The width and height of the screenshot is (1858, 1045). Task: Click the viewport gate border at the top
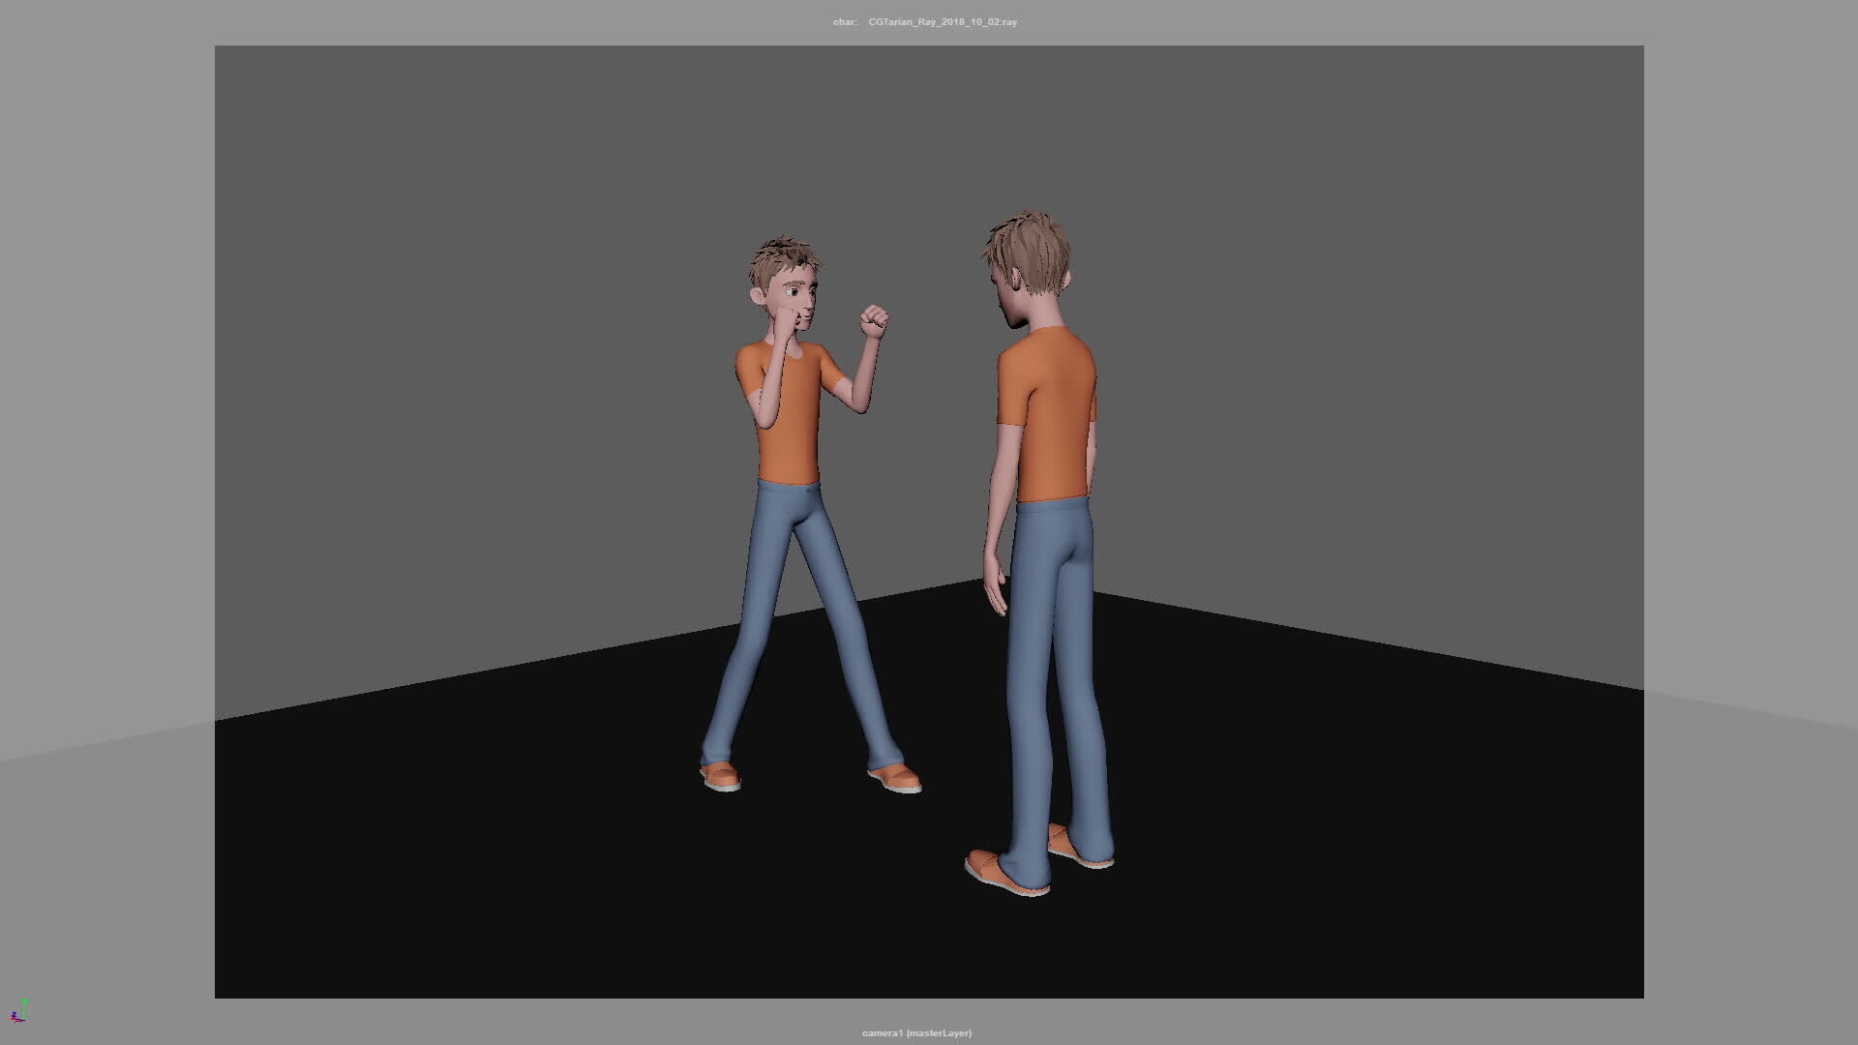tap(929, 46)
